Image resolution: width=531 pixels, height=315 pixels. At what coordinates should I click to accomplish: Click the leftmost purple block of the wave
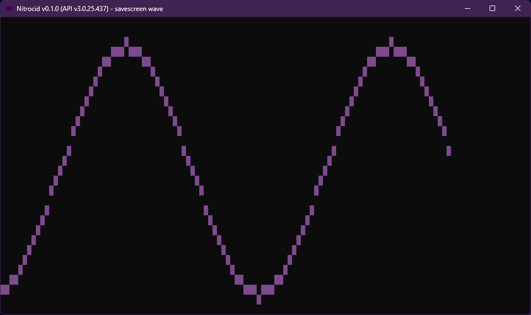pyautogui.click(x=4, y=290)
